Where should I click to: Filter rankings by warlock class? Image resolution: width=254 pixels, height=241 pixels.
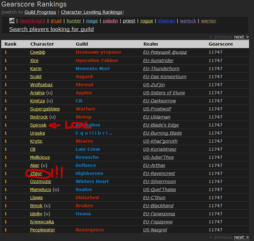click(188, 21)
